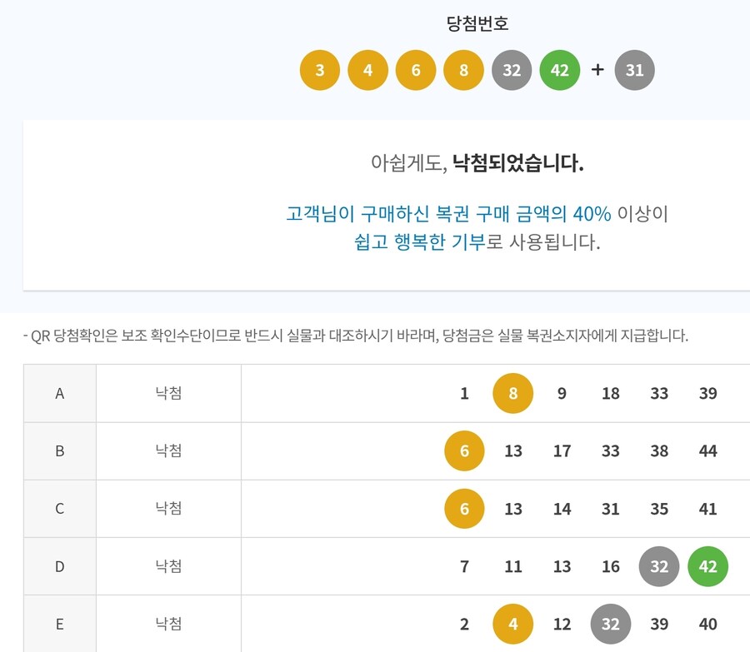Click the yellow winning ball number 6

click(415, 70)
